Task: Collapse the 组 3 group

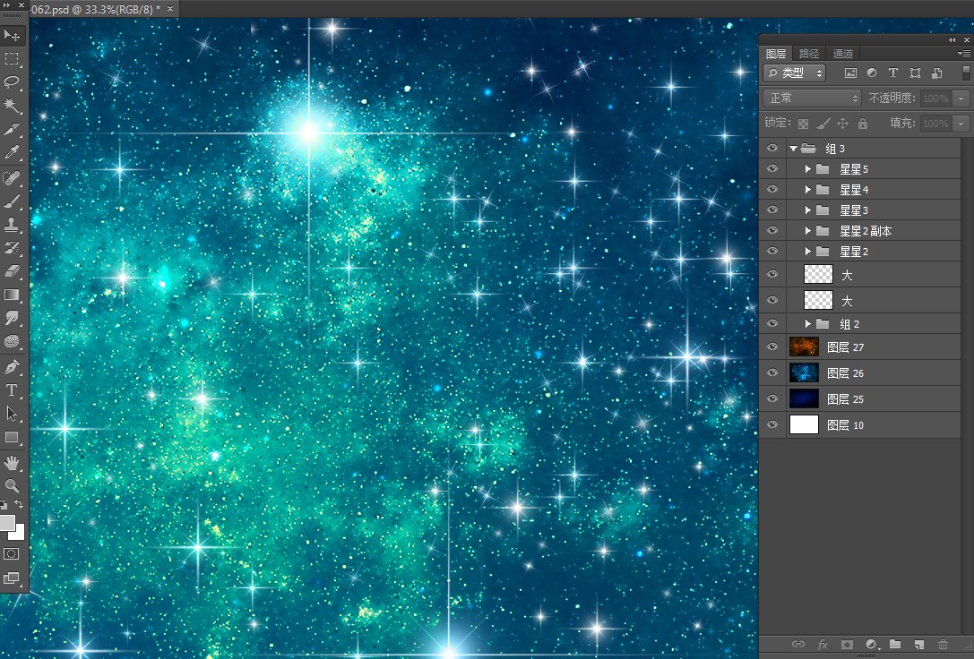Action: pyautogui.click(x=793, y=149)
